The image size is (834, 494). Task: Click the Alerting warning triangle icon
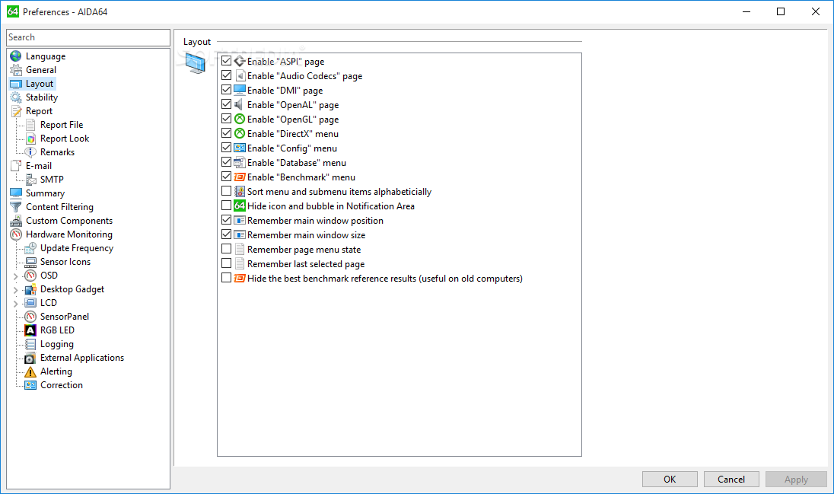pyautogui.click(x=31, y=371)
